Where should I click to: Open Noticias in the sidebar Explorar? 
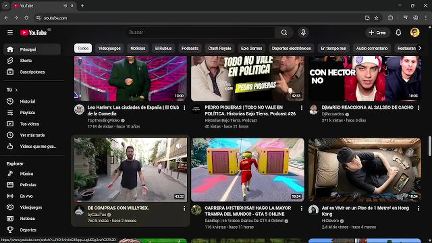[x=32, y=218]
